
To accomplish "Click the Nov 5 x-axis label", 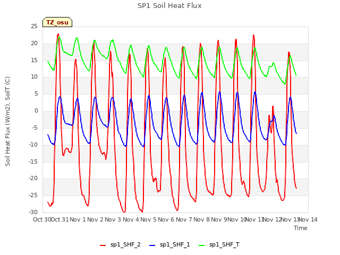I will (149, 219).
